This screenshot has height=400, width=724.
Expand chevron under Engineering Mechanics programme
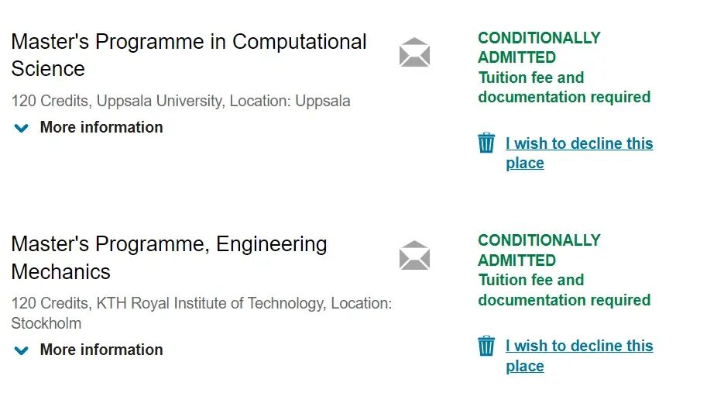(21, 350)
